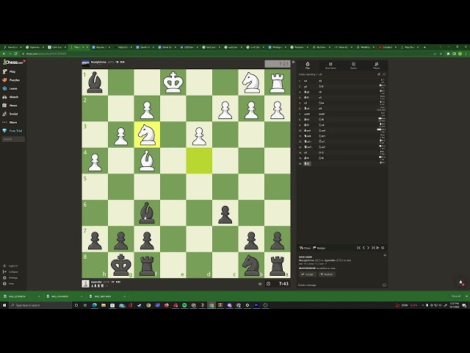Click the top player's avatar
The height and width of the screenshot is (353, 470).
pos(85,63)
